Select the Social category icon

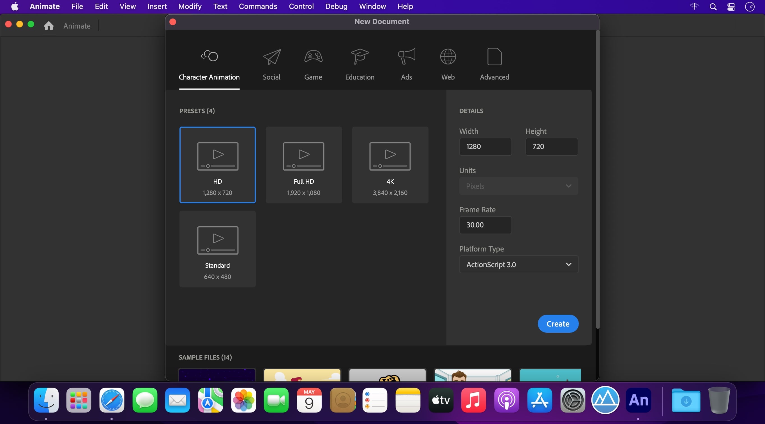(271, 57)
